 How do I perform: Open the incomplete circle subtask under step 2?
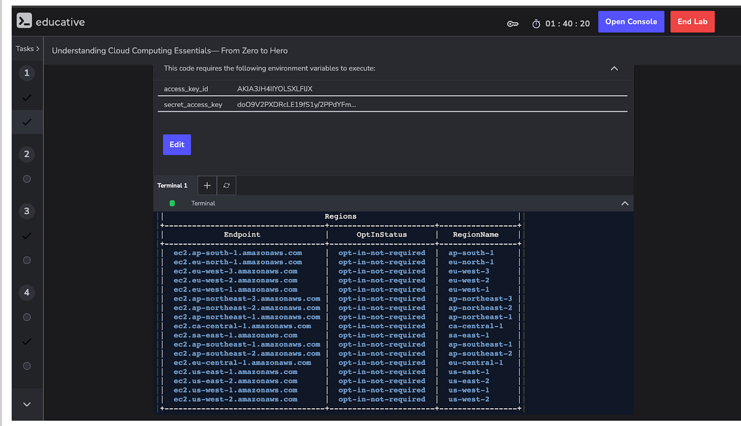click(27, 179)
